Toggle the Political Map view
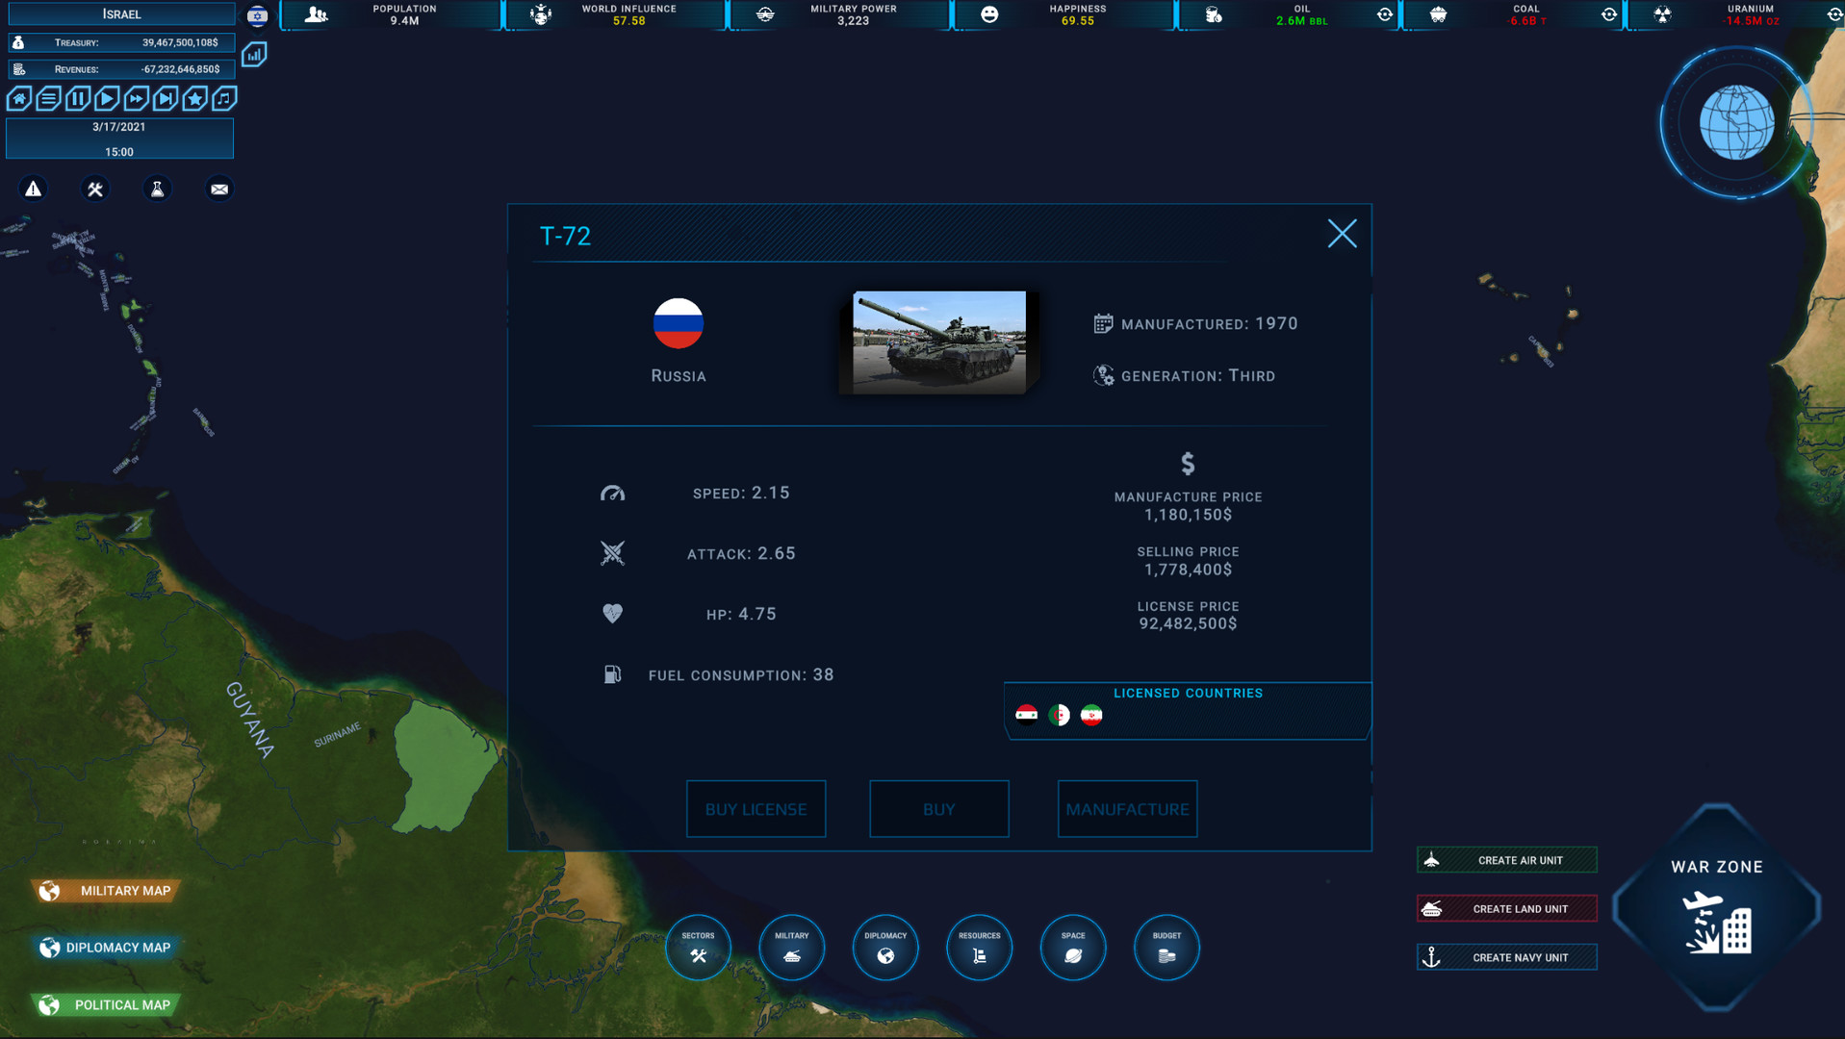 (x=106, y=1004)
